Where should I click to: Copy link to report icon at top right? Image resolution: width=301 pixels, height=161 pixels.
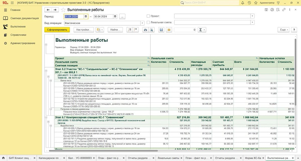click(283, 10)
